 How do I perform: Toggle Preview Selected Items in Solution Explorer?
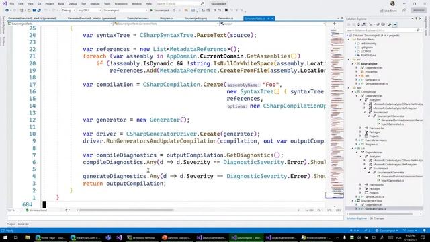[395, 24]
